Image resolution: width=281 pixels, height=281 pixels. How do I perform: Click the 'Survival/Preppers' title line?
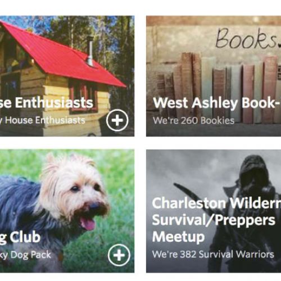[x=214, y=220]
